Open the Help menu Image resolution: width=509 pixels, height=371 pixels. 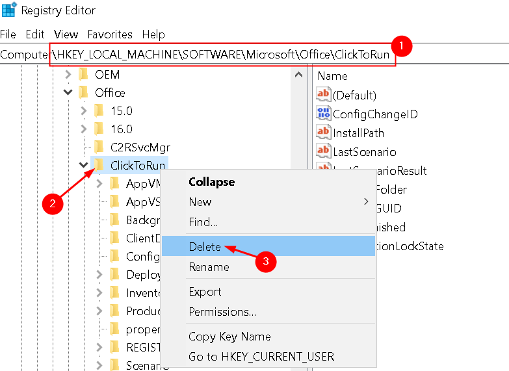pyautogui.click(x=153, y=34)
